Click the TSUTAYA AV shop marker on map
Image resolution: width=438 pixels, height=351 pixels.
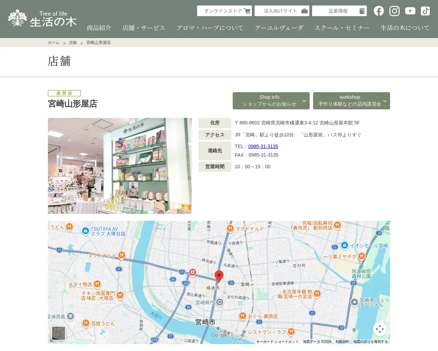tap(86, 231)
